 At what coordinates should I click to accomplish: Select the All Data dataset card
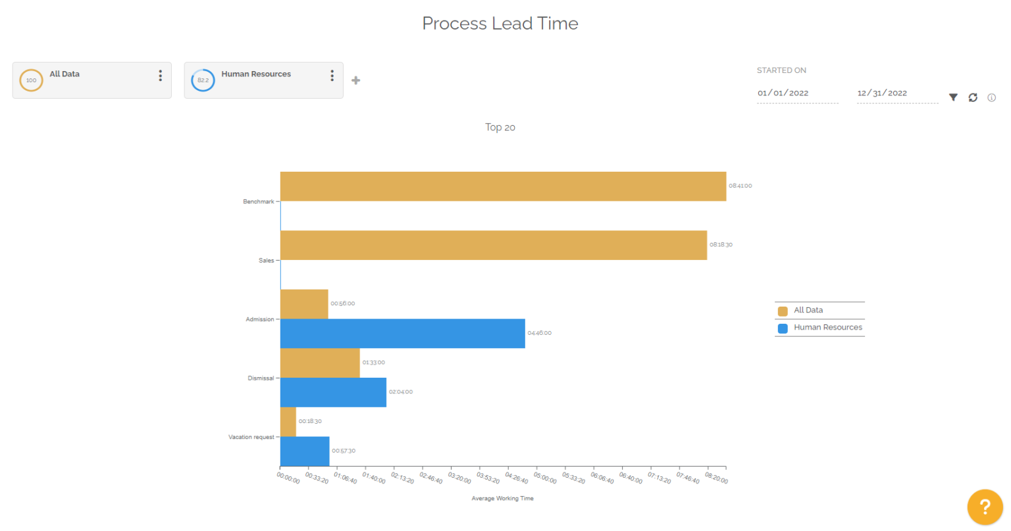[x=91, y=80]
